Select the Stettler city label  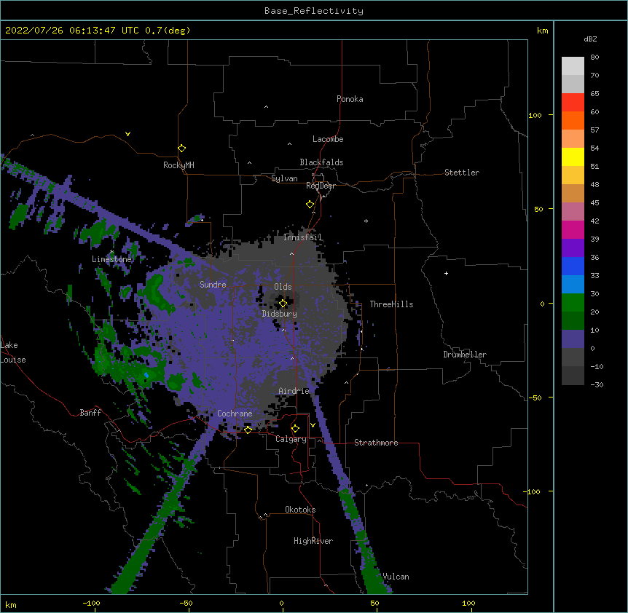(x=462, y=173)
